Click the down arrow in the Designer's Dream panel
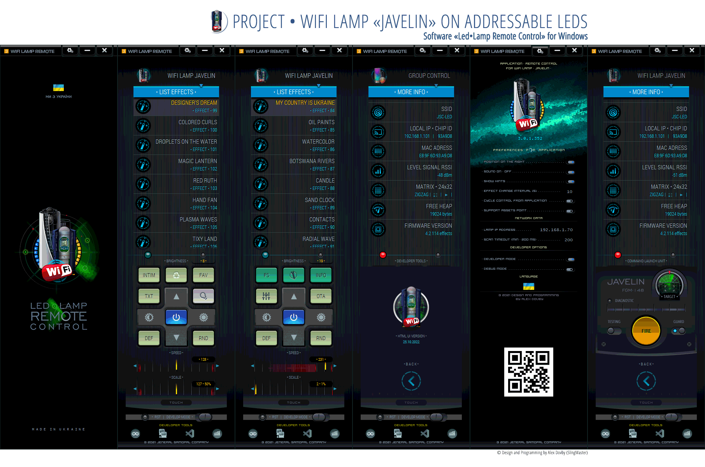 [x=176, y=337]
